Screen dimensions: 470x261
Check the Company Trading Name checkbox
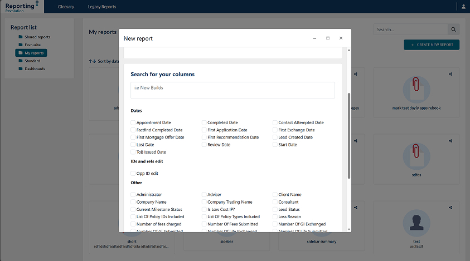pyautogui.click(x=204, y=202)
